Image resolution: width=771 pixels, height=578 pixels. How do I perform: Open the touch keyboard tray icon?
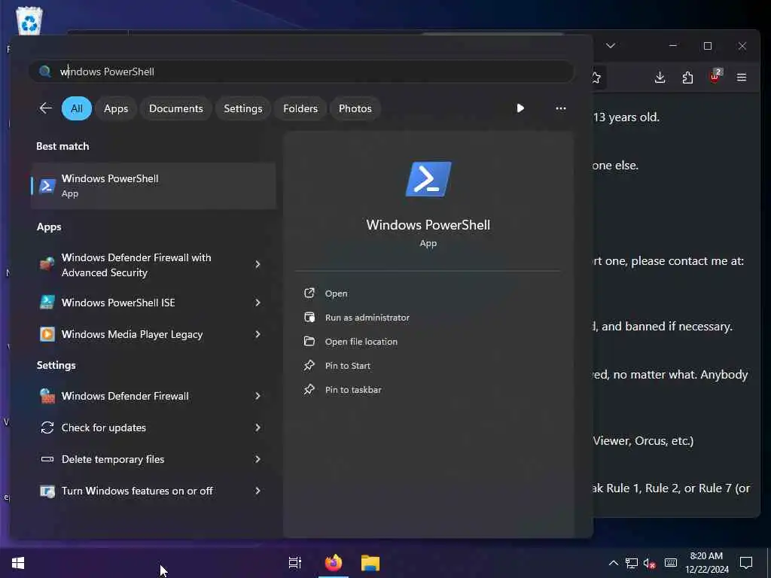(671, 563)
